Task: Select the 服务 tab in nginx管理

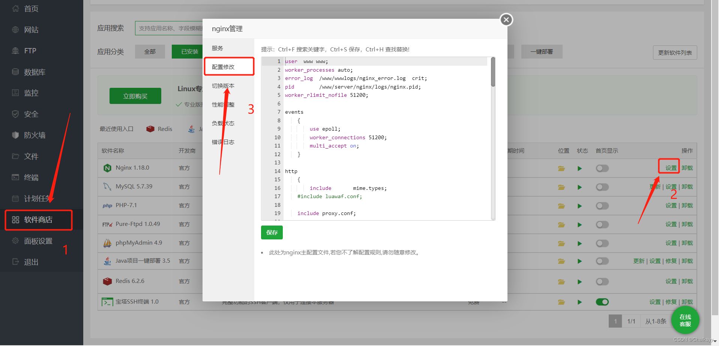Action: [x=228, y=48]
